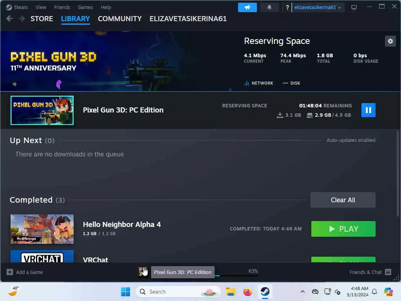The height and width of the screenshot is (301, 401).
Task: Click the Friends & Chat grid icon
Action: (x=388, y=272)
